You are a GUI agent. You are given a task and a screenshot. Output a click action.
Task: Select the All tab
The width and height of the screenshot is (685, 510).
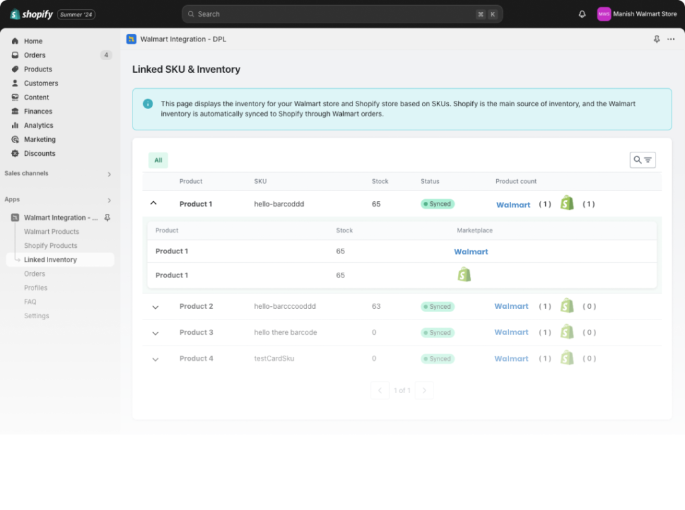[x=158, y=160]
